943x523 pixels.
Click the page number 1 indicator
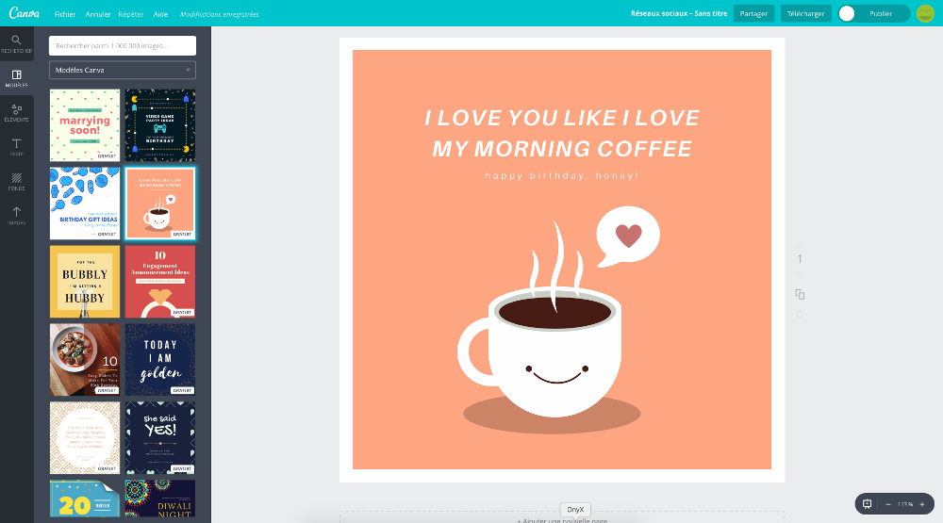click(800, 259)
